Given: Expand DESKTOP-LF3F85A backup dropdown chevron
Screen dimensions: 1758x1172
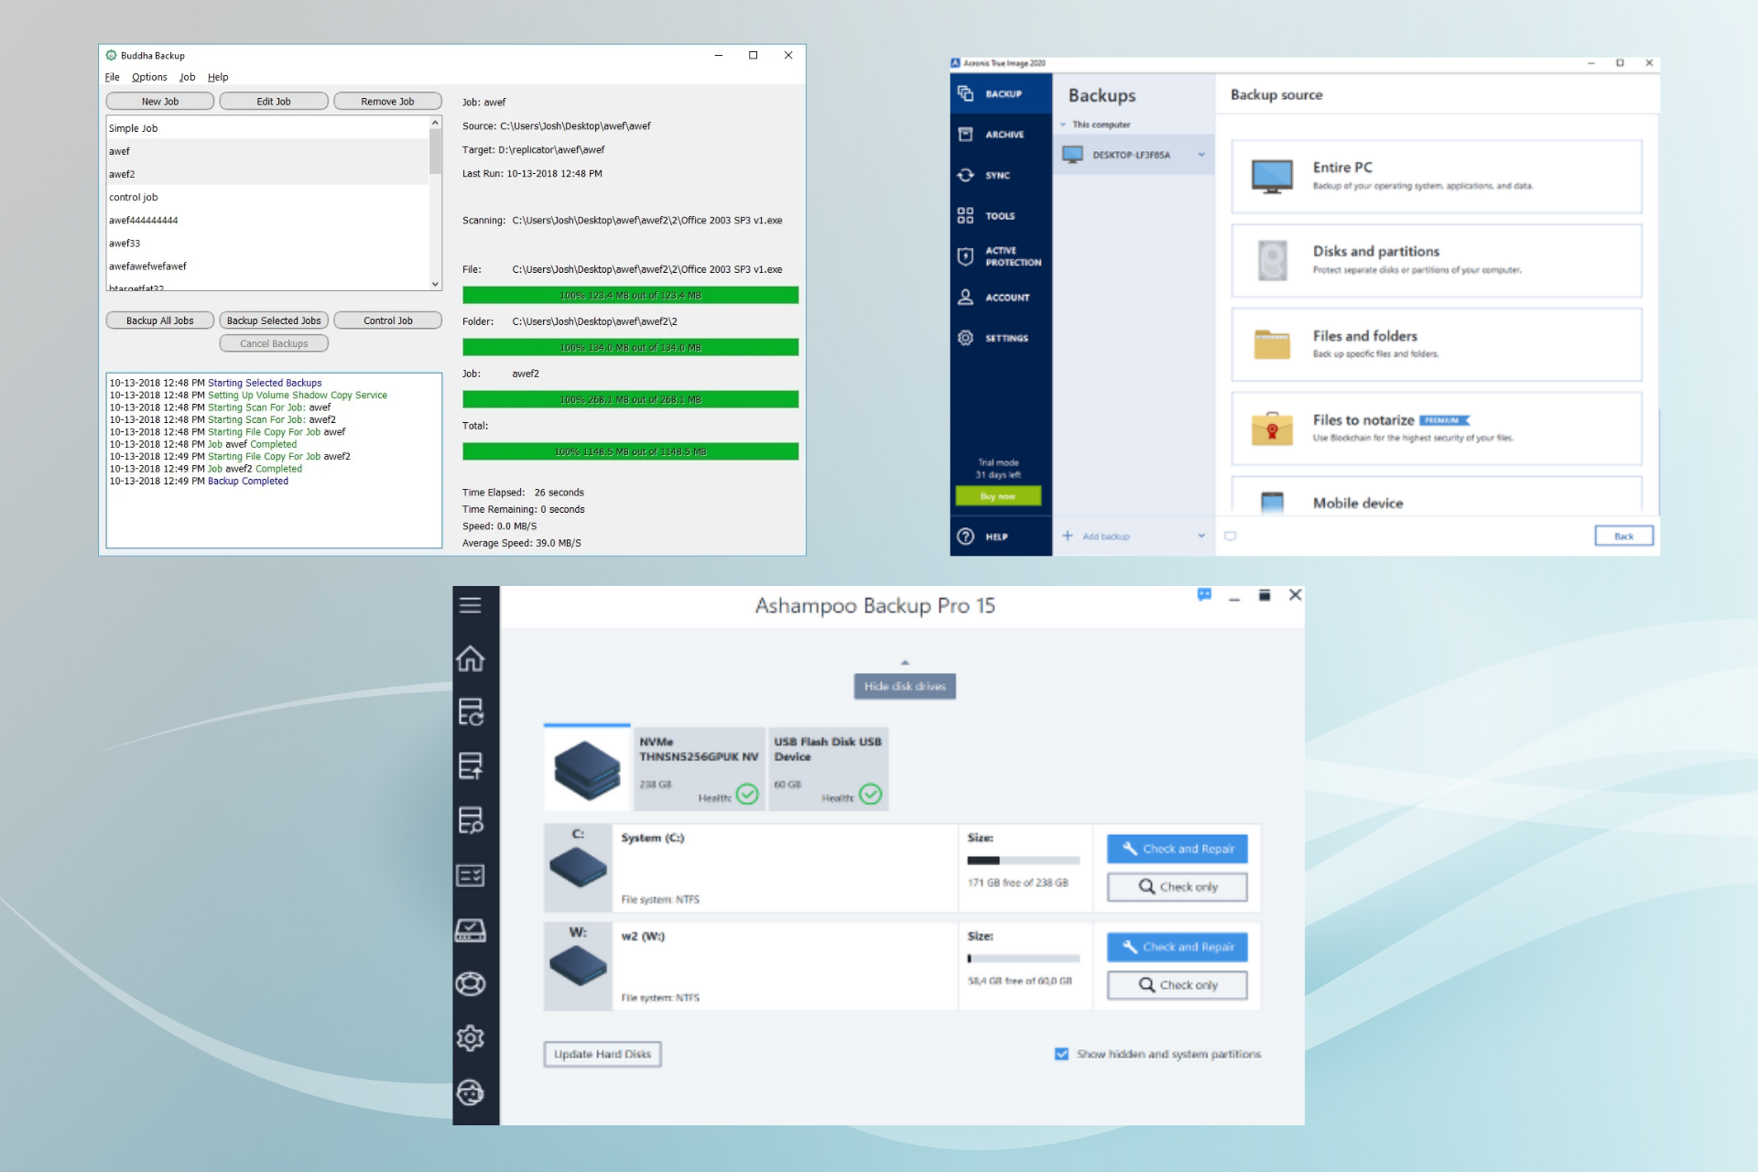Looking at the screenshot, I should [1201, 155].
